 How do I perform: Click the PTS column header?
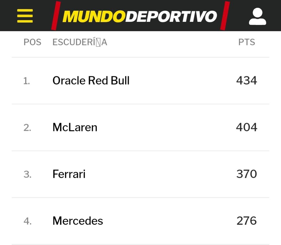246,42
